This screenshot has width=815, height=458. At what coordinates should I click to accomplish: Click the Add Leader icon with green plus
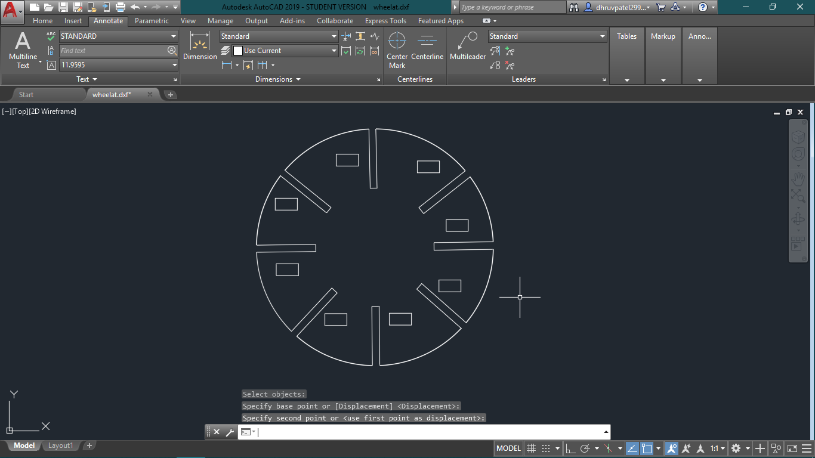click(x=510, y=51)
